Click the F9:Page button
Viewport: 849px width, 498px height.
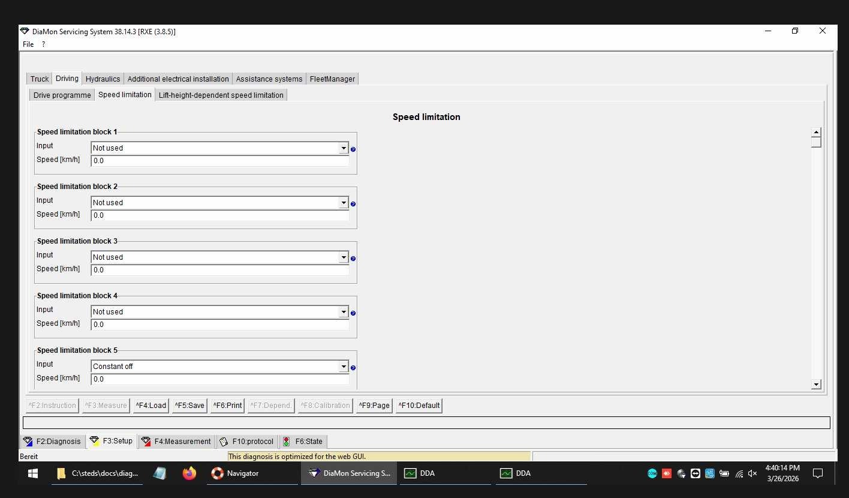pos(374,406)
